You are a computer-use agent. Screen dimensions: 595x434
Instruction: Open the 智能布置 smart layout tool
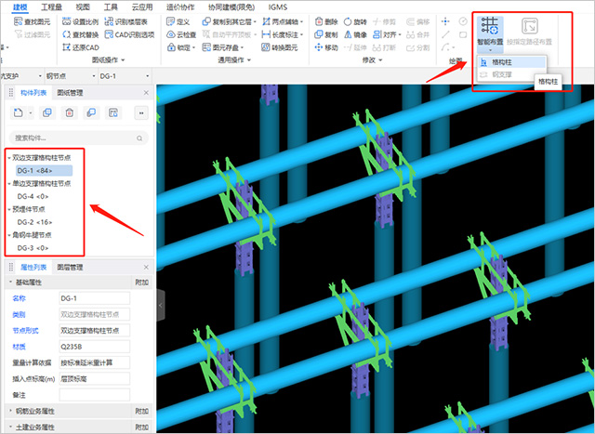tap(490, 34)
